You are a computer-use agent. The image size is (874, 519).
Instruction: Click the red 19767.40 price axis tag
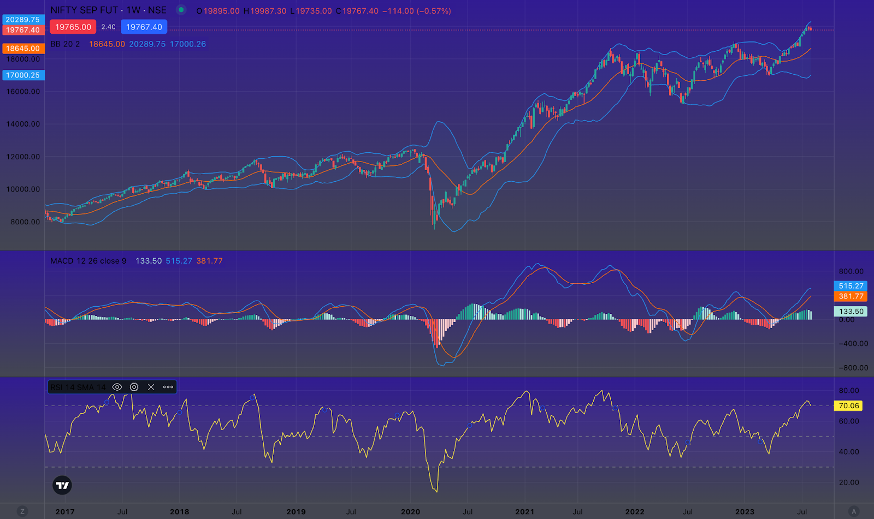23,30
